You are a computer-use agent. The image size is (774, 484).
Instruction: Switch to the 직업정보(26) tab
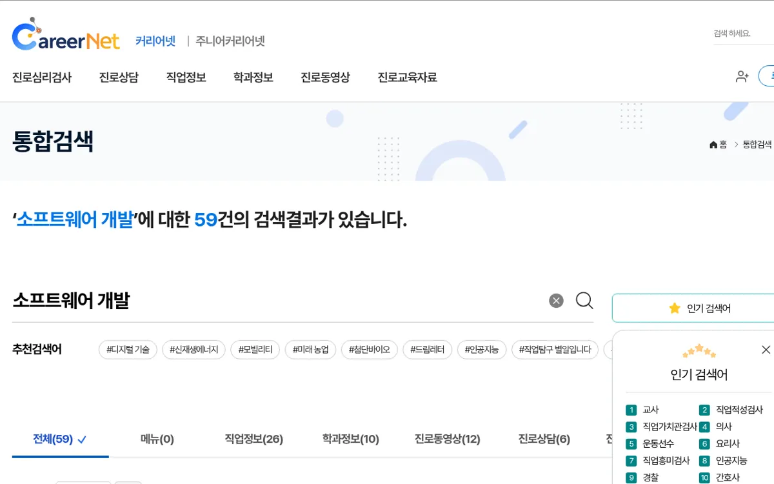(x=253, y=439)
